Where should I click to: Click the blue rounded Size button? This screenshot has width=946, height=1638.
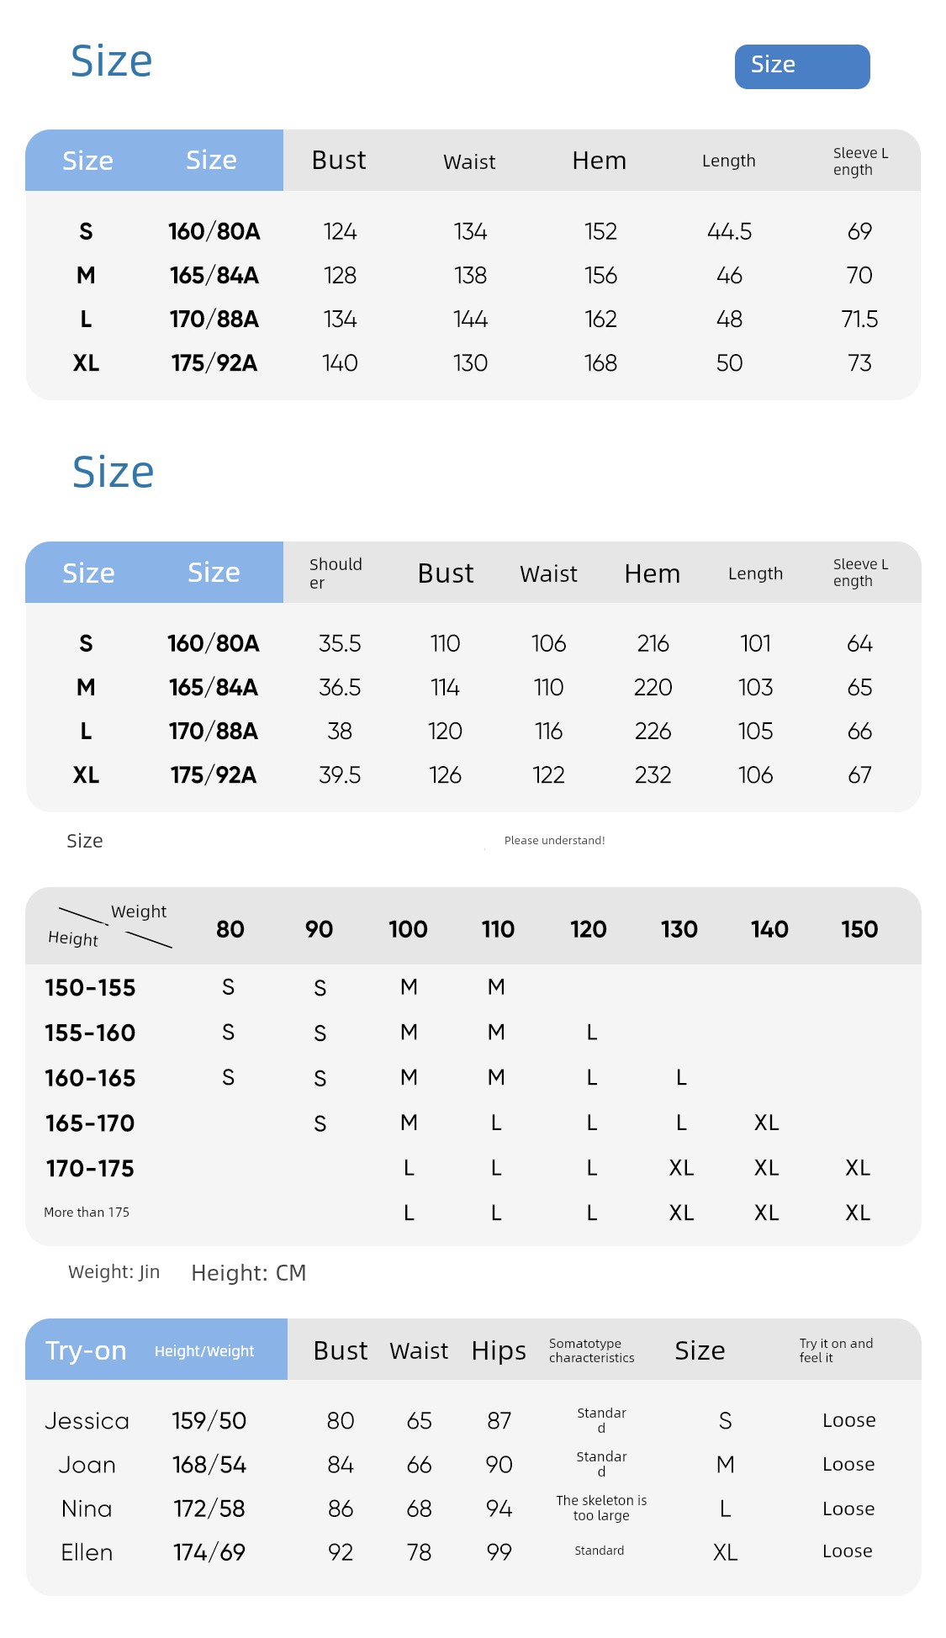801,66
